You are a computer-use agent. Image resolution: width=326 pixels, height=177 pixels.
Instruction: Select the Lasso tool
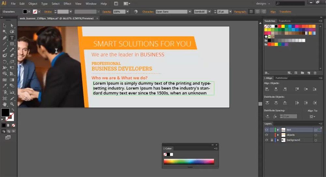tap(12, 32)
